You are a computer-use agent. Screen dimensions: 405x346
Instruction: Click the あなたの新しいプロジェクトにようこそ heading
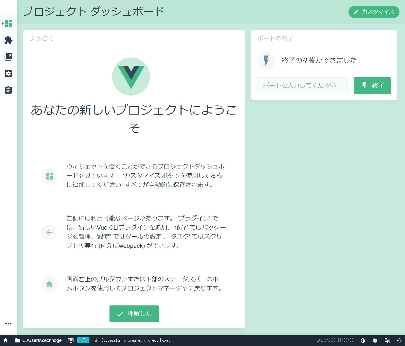click(134, 119)
